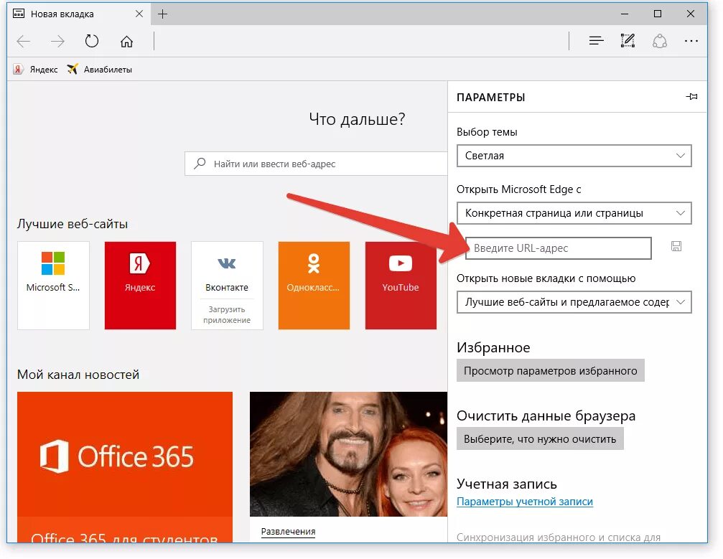Save URL with the floppy disk icon

point(676,247)
